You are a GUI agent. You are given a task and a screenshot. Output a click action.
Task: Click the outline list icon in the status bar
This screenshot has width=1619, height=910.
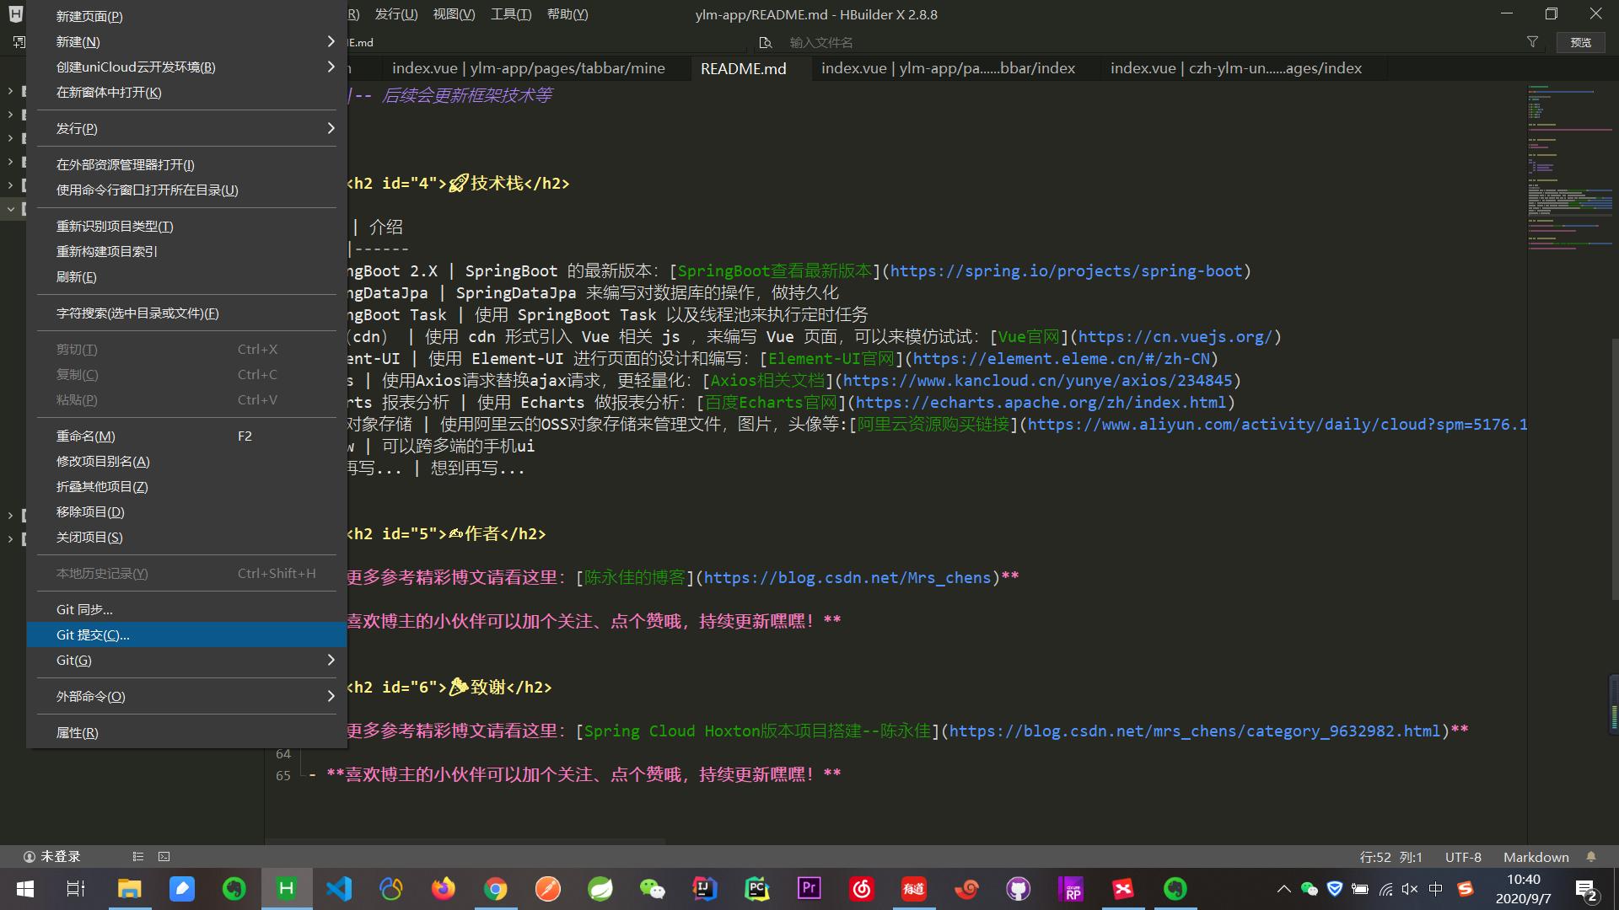pos(137,856)
